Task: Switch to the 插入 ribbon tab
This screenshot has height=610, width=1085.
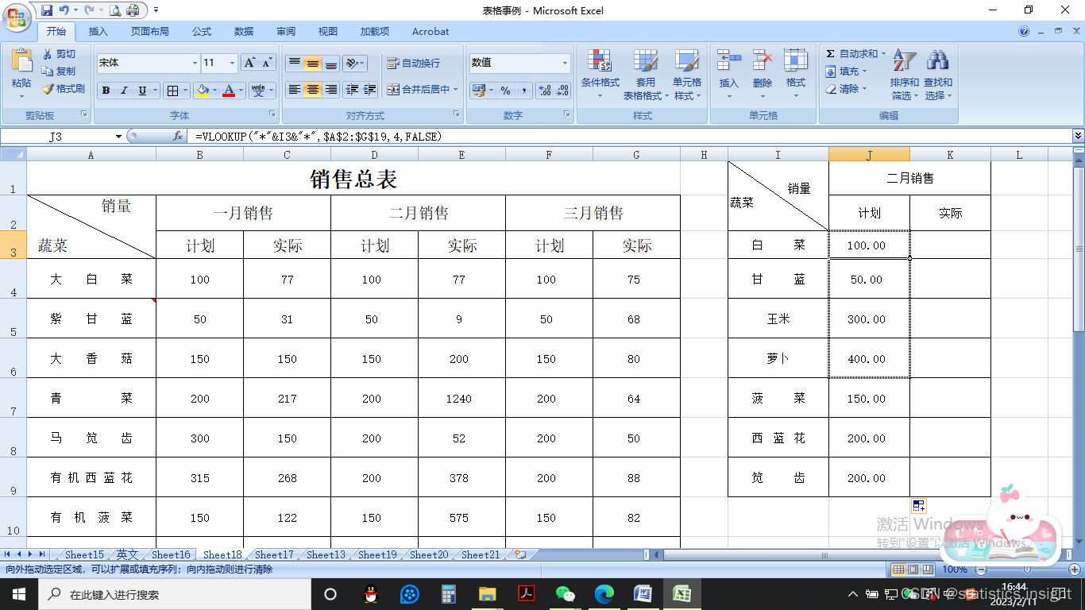Action: 98,32
